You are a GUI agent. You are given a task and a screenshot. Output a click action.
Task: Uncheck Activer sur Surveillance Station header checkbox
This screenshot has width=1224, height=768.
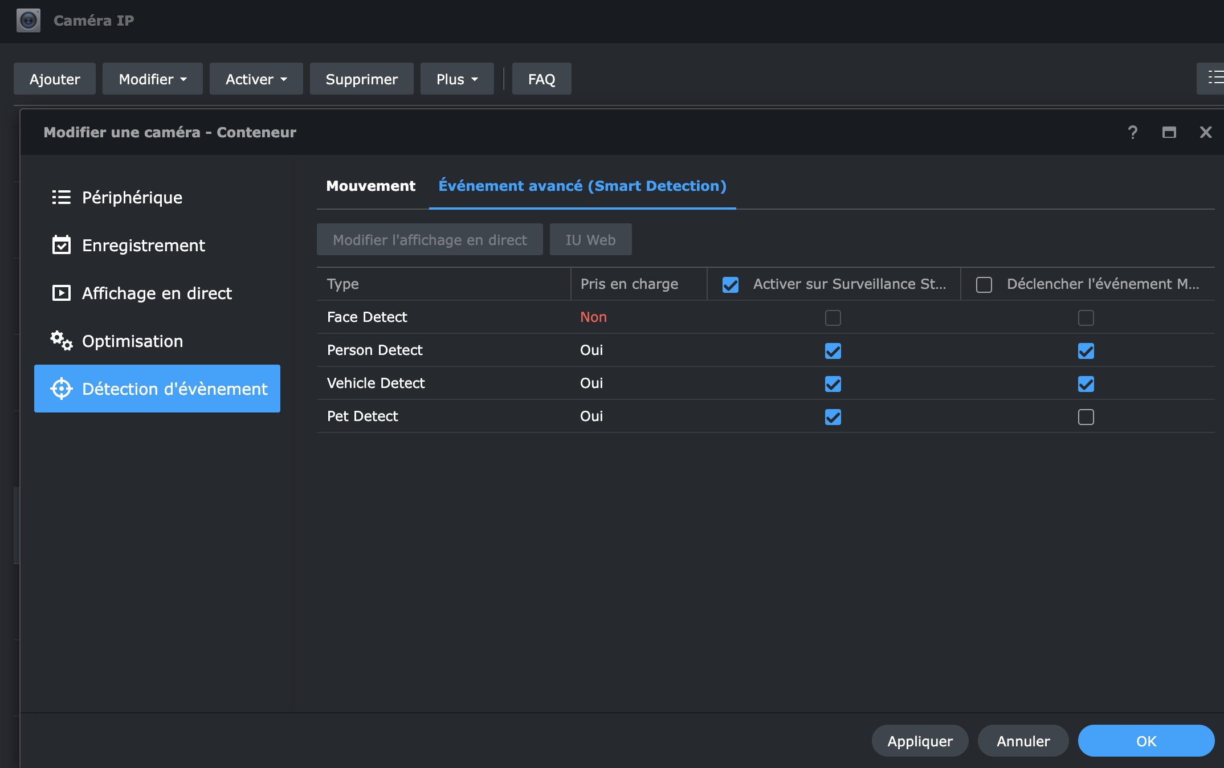tap(730, 285)
